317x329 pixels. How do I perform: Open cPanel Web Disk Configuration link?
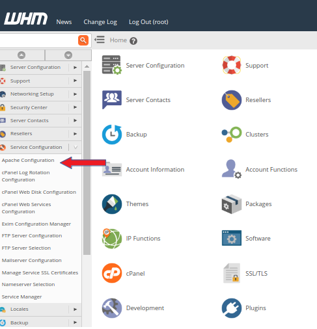(39, 192)
